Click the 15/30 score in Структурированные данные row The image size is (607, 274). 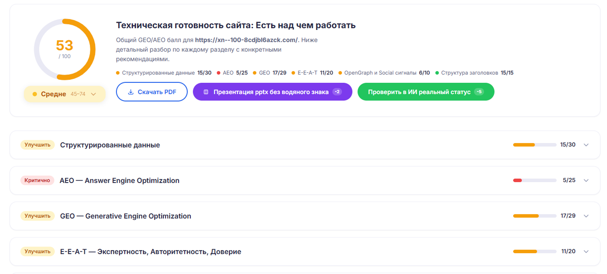coord(568,145)
